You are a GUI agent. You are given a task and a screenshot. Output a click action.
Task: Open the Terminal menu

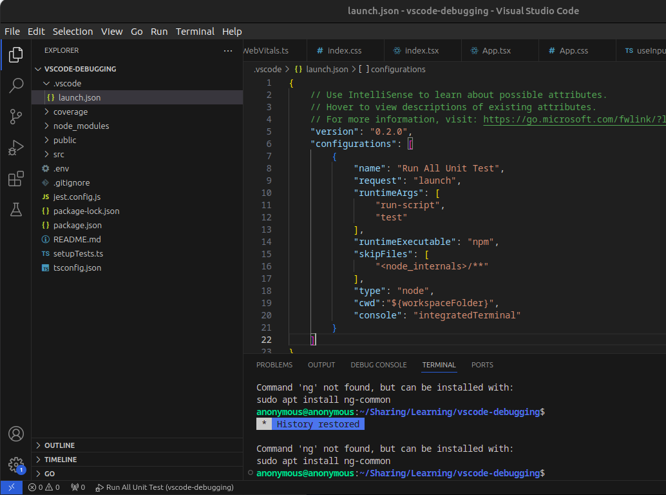click(x=195, y=31)
